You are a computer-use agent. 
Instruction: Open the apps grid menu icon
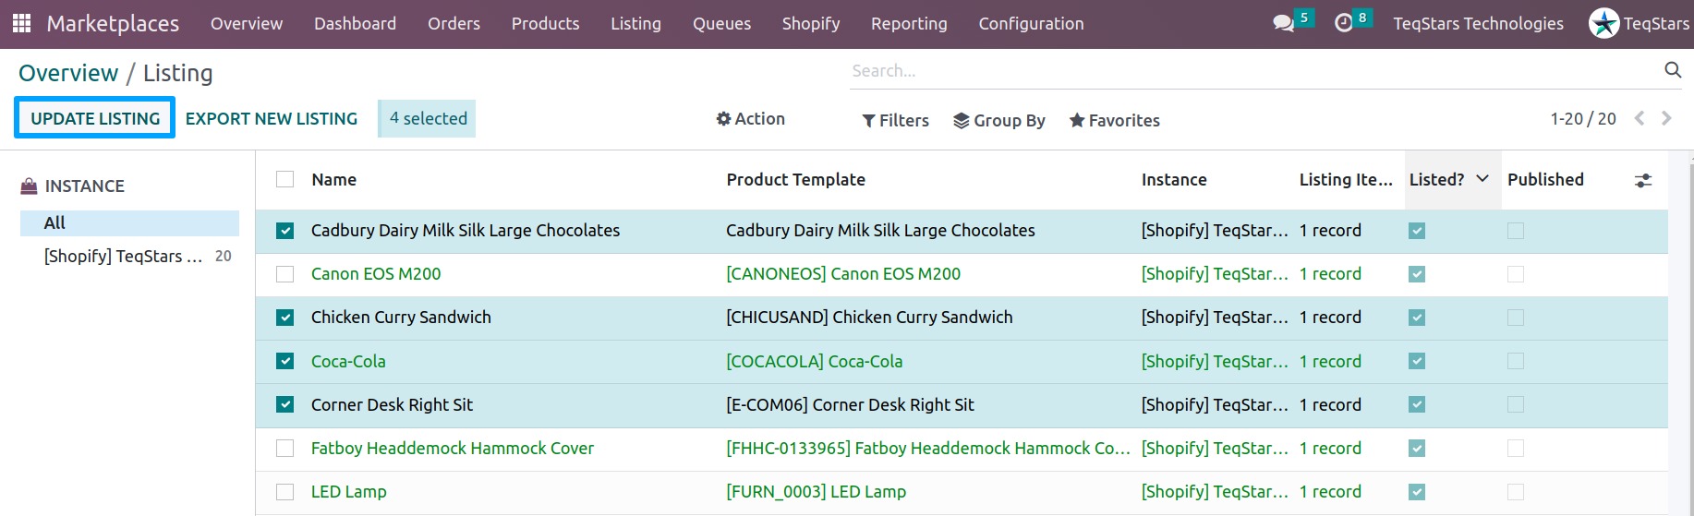(x=21, y=23)
